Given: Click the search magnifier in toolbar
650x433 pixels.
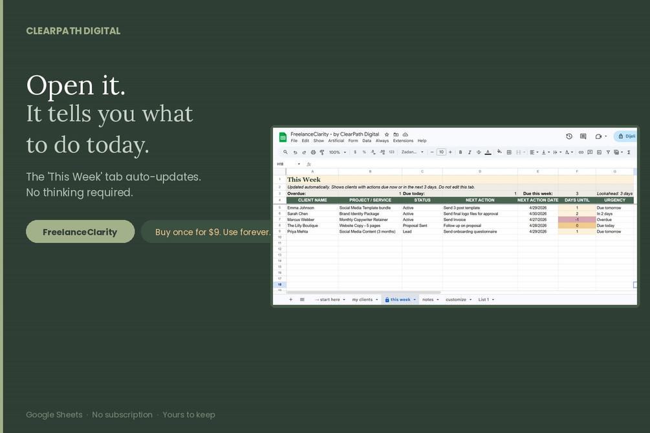Looking at the screenshot, I should (x=285, y=152).
